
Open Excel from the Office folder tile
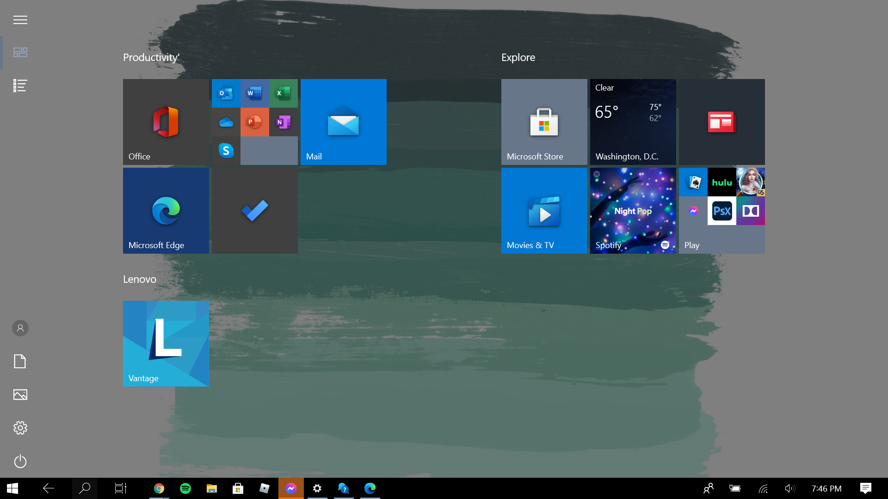point(283,93)
